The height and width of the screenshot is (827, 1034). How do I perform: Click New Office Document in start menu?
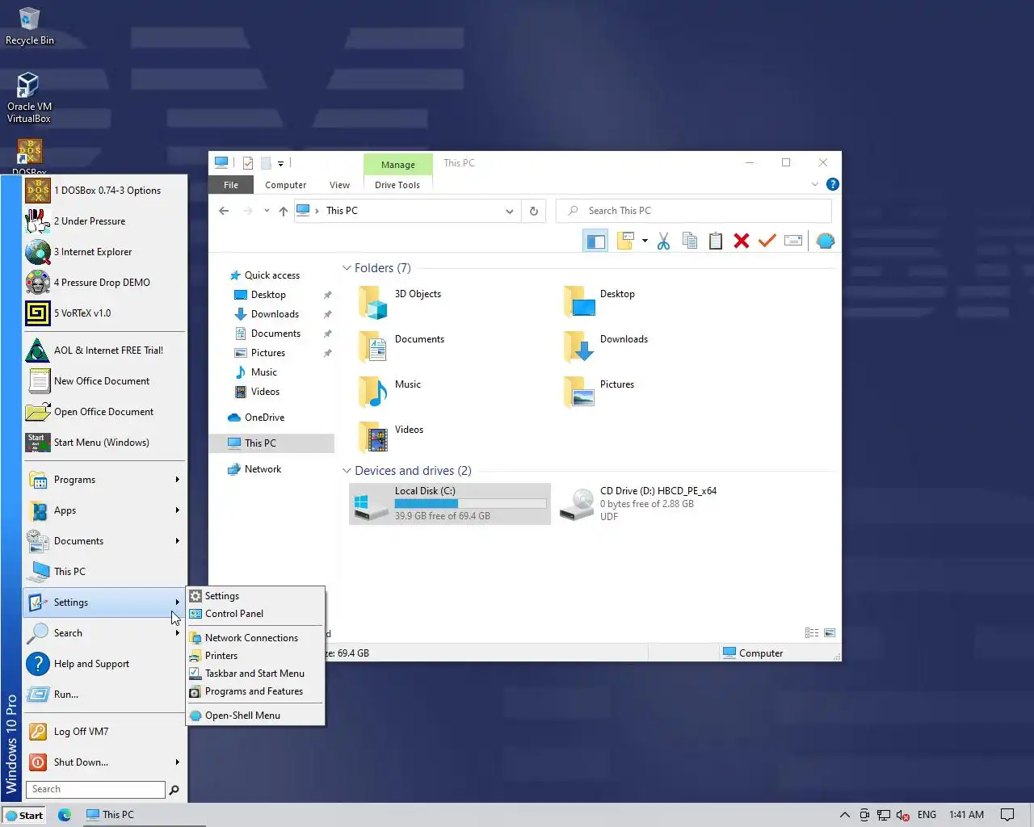pyautogui.click(x=105, y=381)
